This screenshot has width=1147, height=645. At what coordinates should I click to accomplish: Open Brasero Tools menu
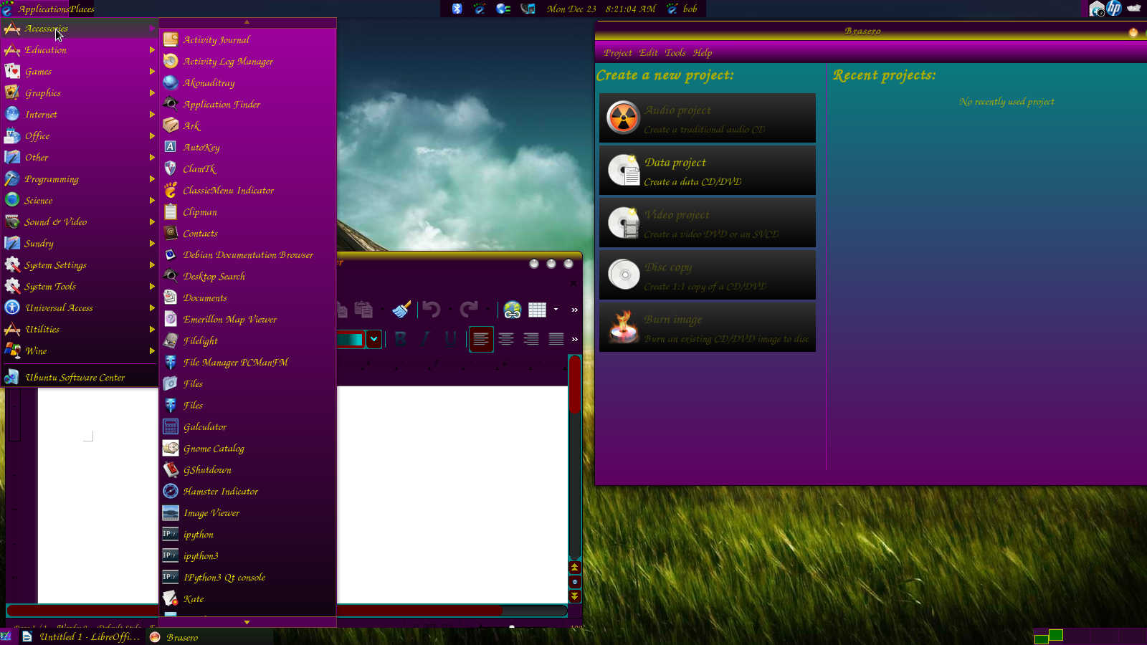675,52
